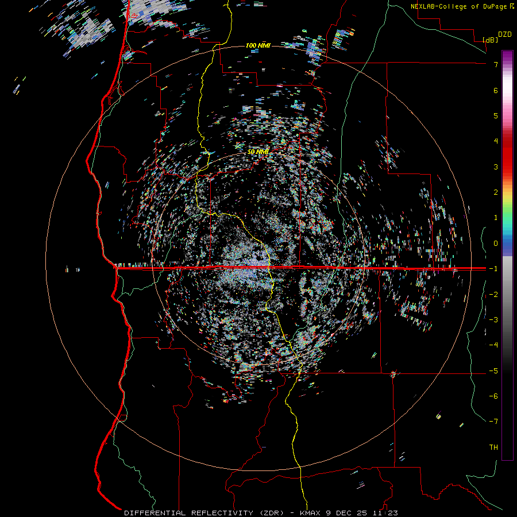Click the NEXLAB-College of DuPage title text

click(x=458, y=6)
